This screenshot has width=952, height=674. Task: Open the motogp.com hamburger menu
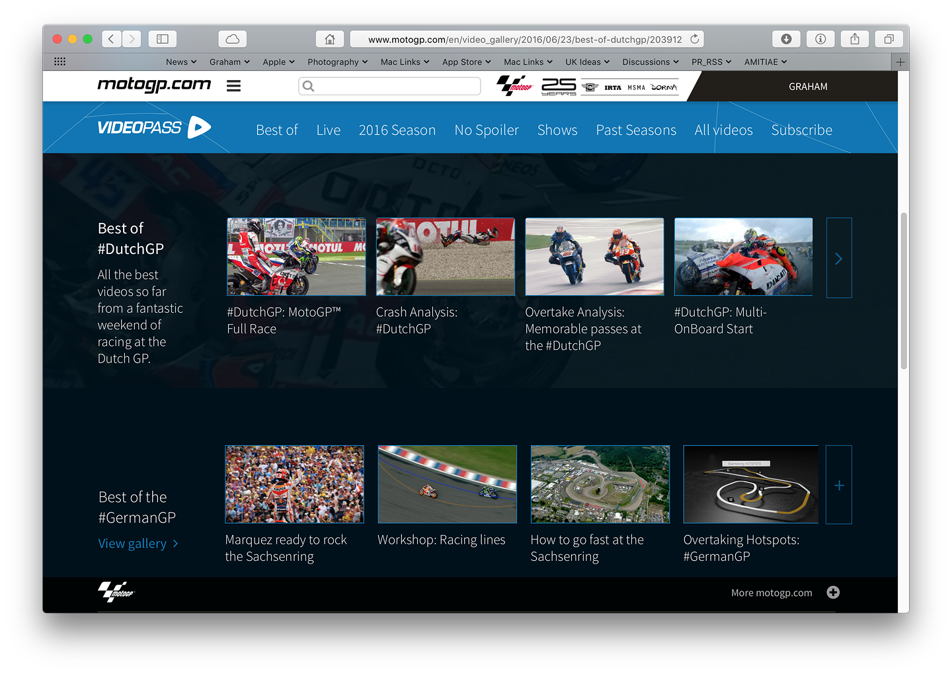point(233,86)
